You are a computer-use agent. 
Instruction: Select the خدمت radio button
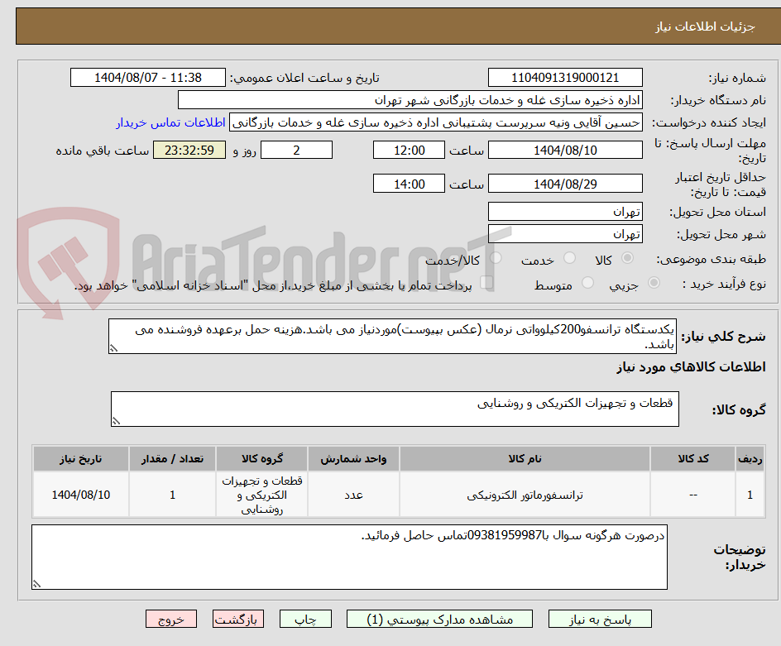point(569,257)
